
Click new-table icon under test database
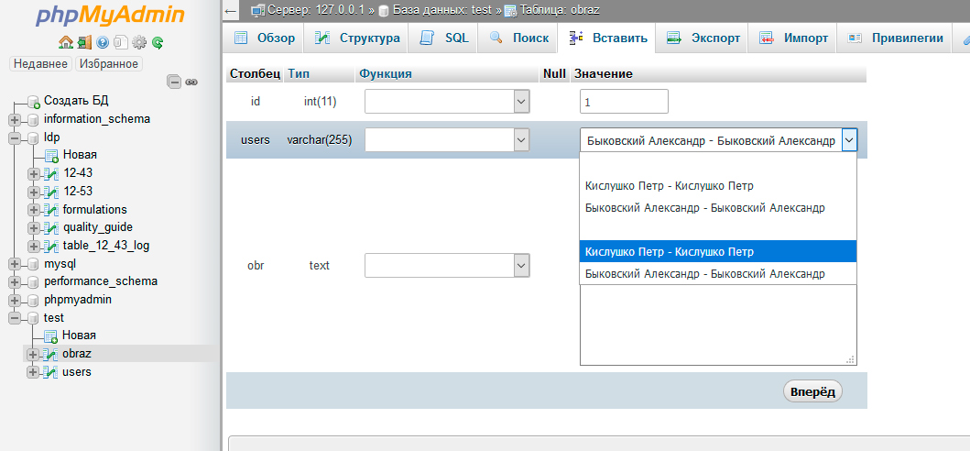pos(52,336)
